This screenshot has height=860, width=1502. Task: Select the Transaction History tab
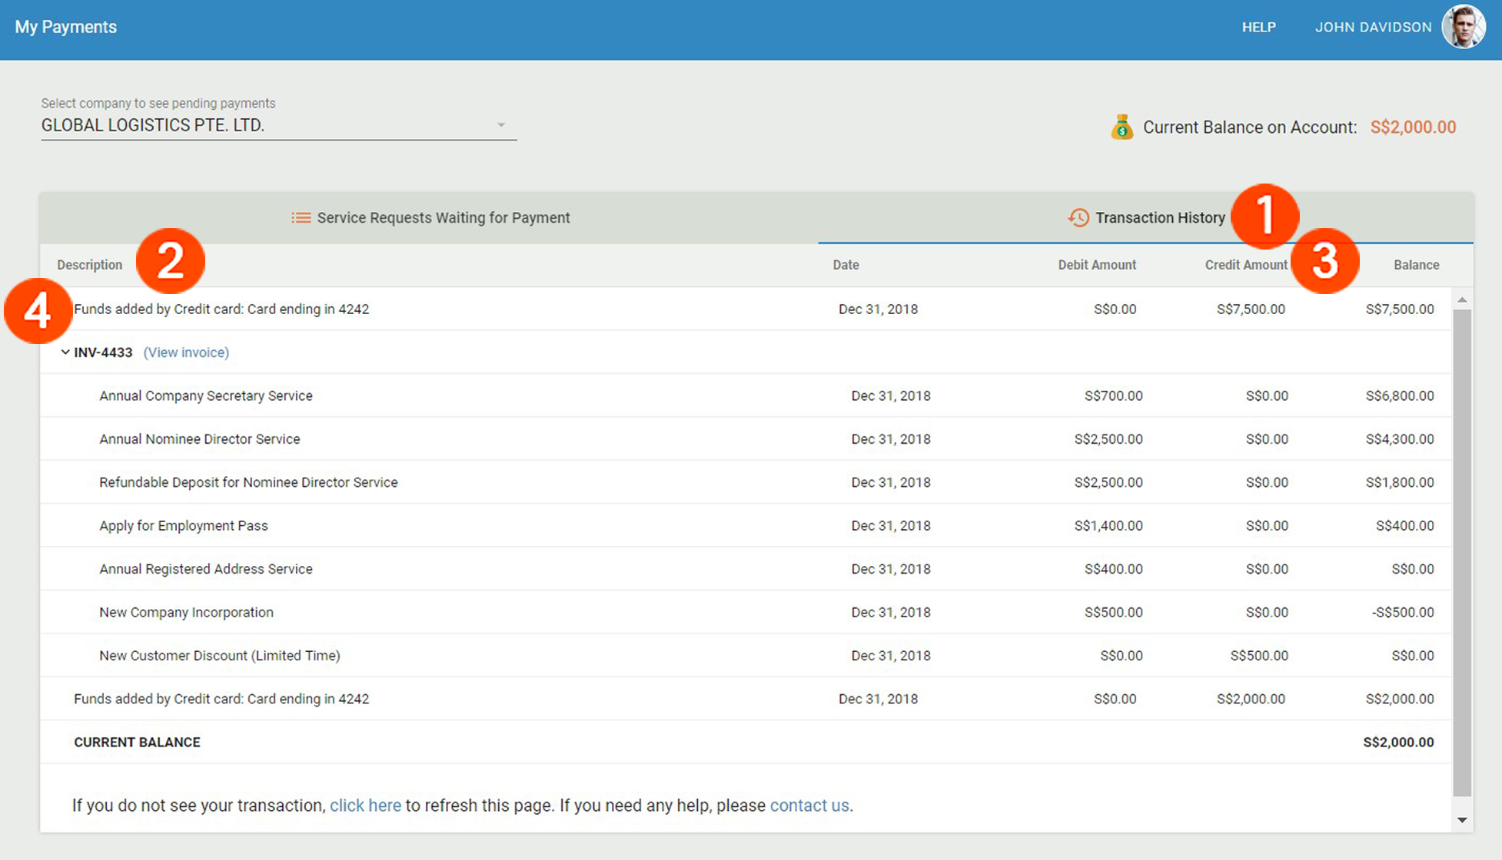point(1159,217)
